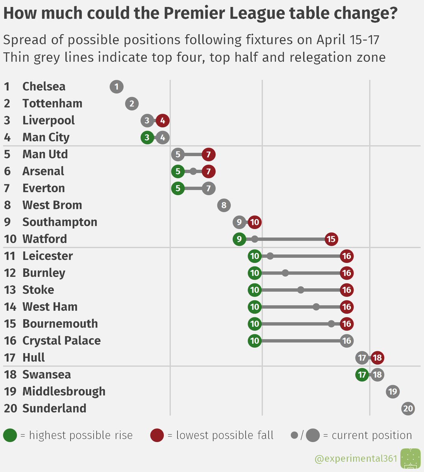Screen dimensions: 424x472
Task: Click the Tottenham team label
Action: (52, 103)
